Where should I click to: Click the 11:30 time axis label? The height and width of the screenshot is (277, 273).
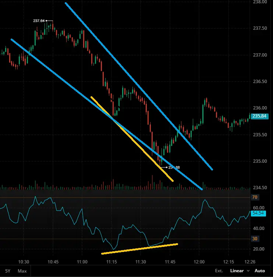(x=141, y=262)
